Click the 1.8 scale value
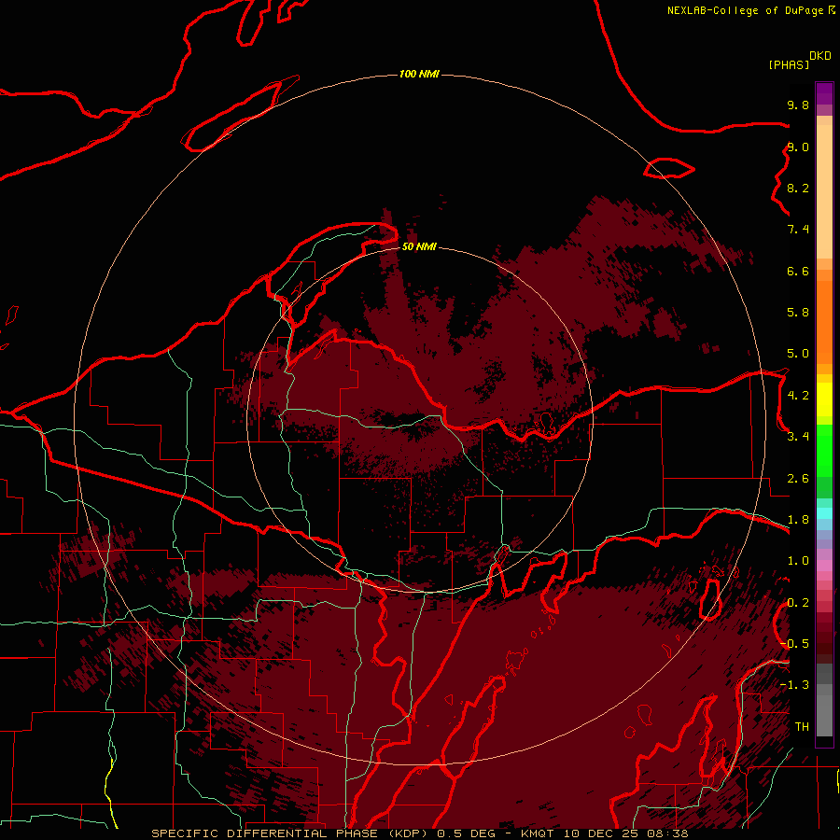840x840 pixels. [x=798, y=519]
